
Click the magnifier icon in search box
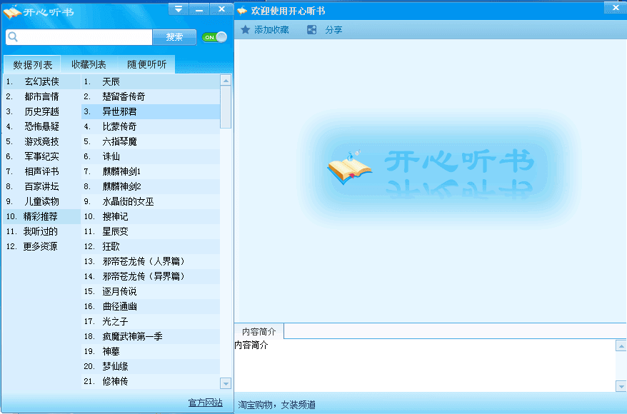tap(13, 37)
